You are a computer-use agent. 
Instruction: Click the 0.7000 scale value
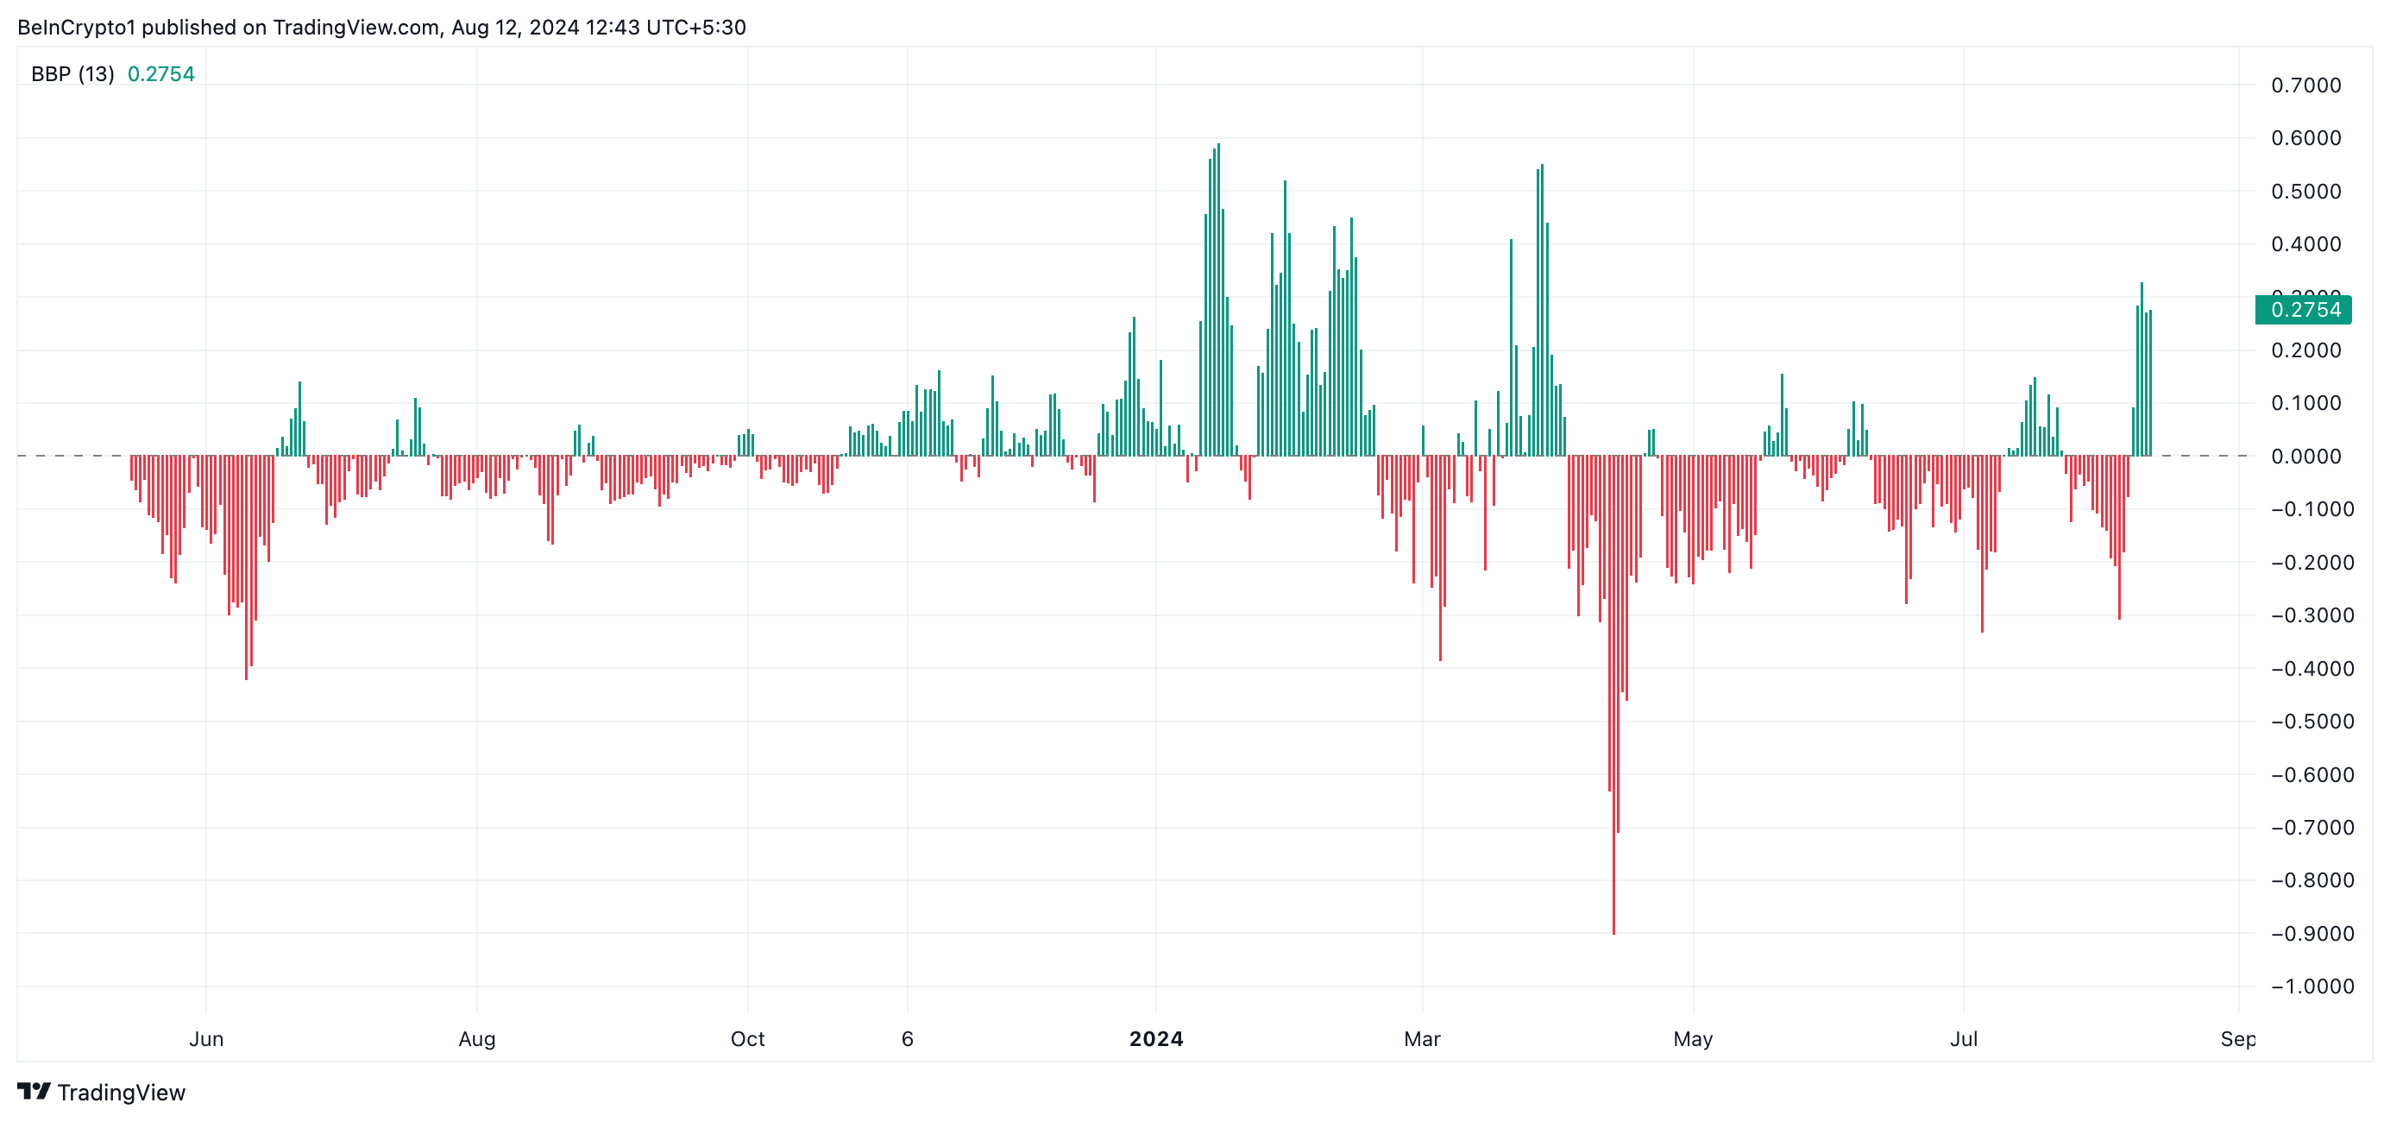[2305, 85]
